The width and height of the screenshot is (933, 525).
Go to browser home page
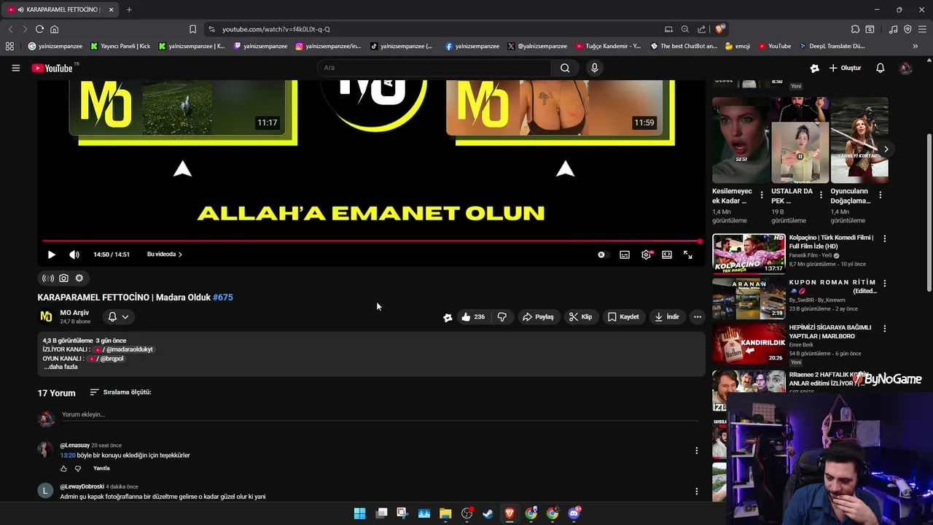point(54,29)
